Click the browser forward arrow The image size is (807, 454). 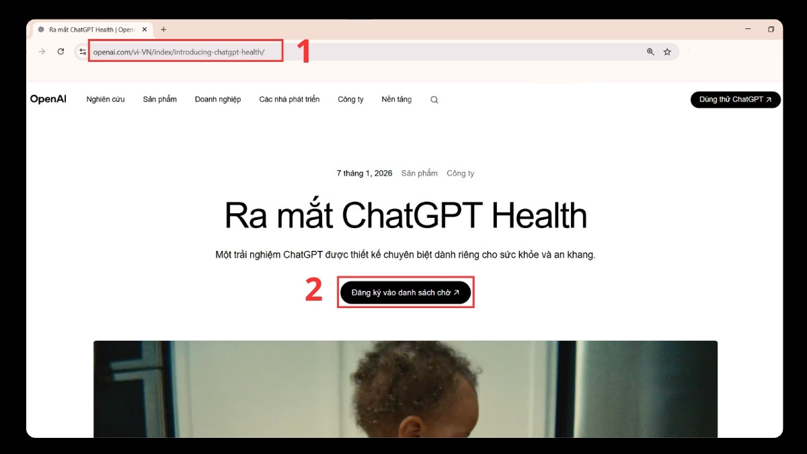(x=42, y=50)
